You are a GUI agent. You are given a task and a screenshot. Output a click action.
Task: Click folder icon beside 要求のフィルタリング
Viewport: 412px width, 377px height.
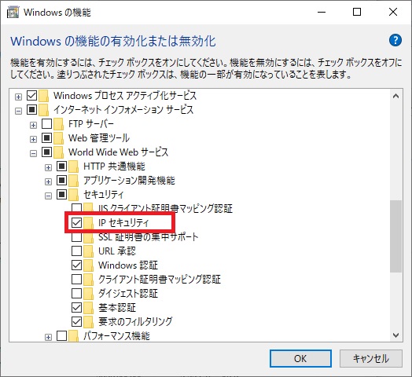pyautogui.click(x=89, y=322)
